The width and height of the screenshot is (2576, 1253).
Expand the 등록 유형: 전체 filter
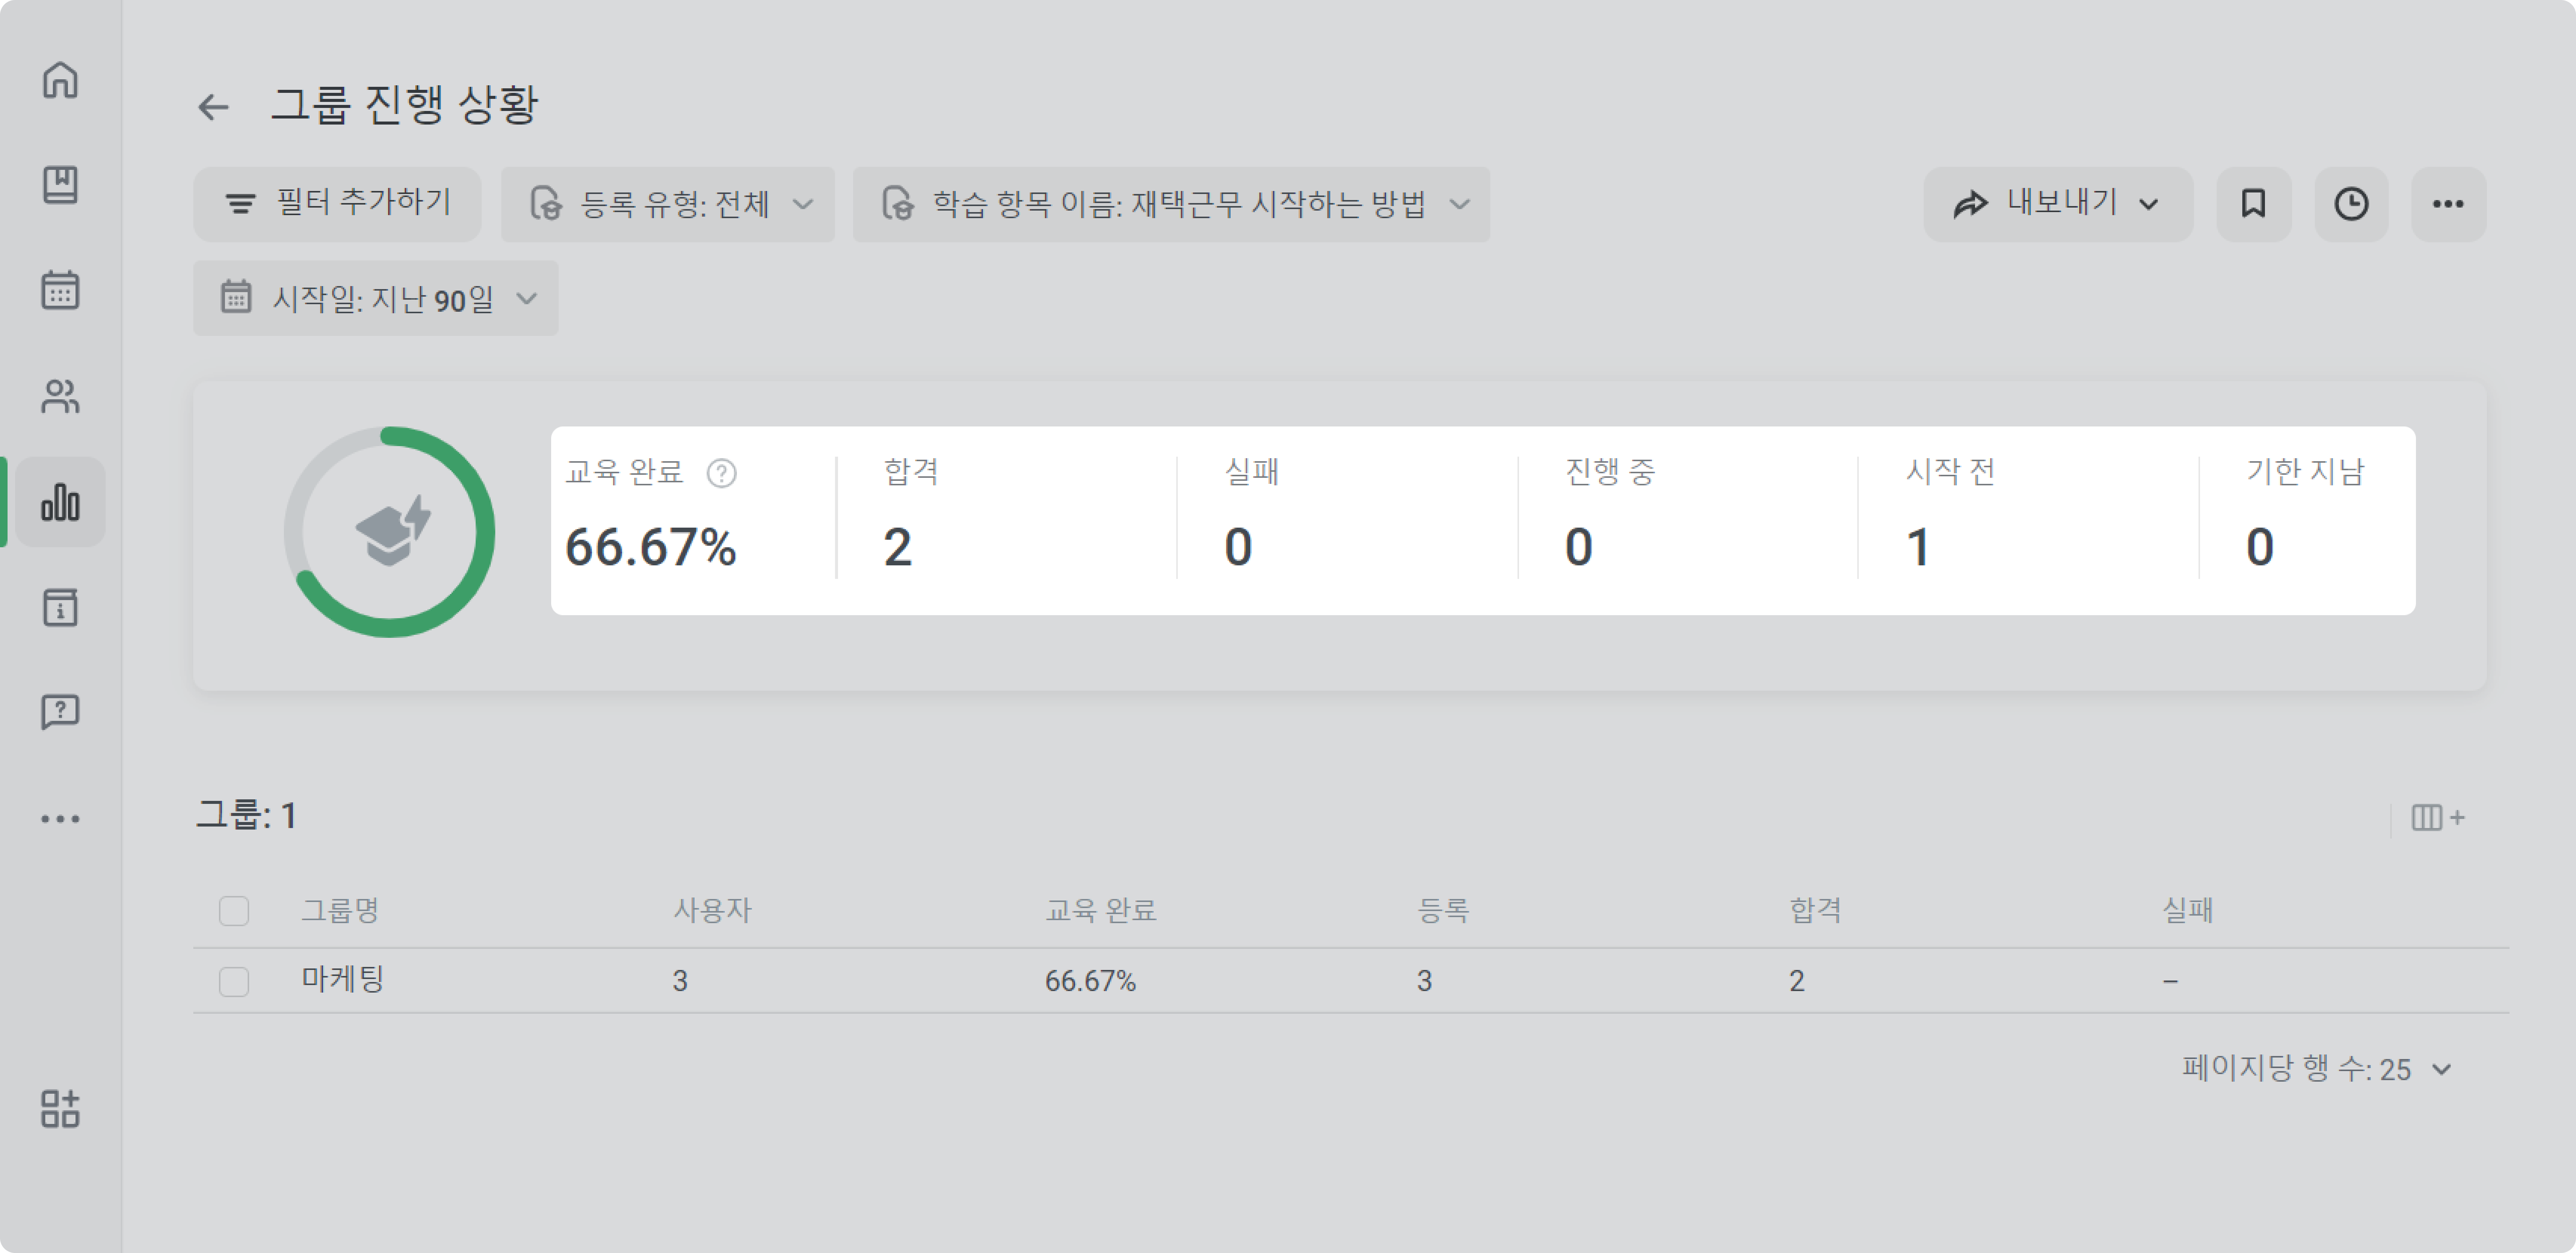[668, 204]
